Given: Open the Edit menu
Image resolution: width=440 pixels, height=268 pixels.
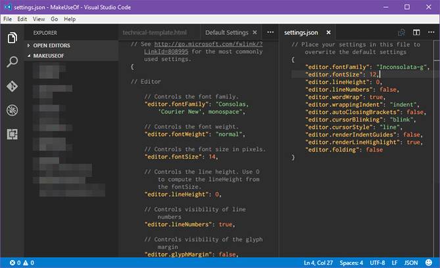Looking at the screenshot, I should 22,19.
